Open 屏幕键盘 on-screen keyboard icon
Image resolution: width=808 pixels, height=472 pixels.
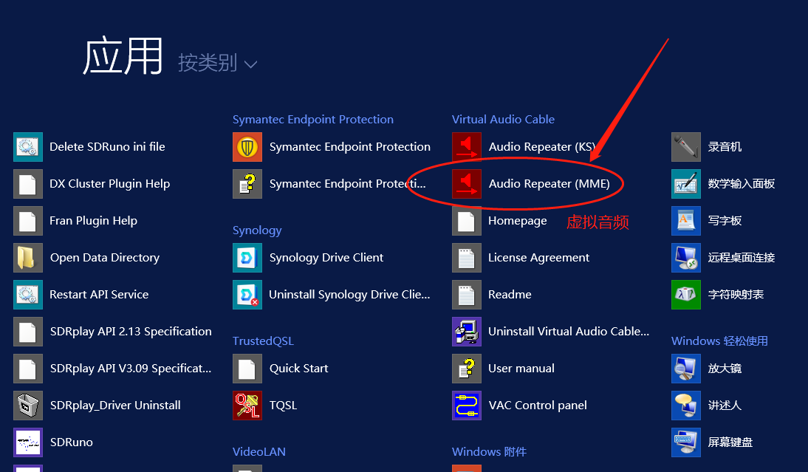686,442
